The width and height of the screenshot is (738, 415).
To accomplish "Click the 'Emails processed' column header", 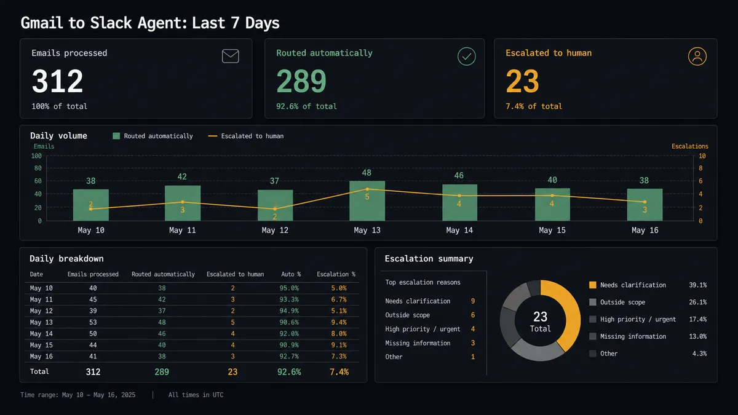I will pos(93,274).
